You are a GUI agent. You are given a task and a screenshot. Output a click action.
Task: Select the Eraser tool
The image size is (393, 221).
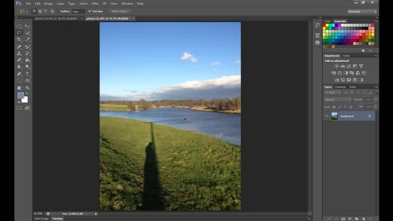pyautogui.click(x=19, y=60)
